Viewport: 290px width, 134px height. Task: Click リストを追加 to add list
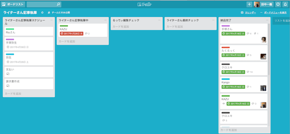[x=281, y=21]
